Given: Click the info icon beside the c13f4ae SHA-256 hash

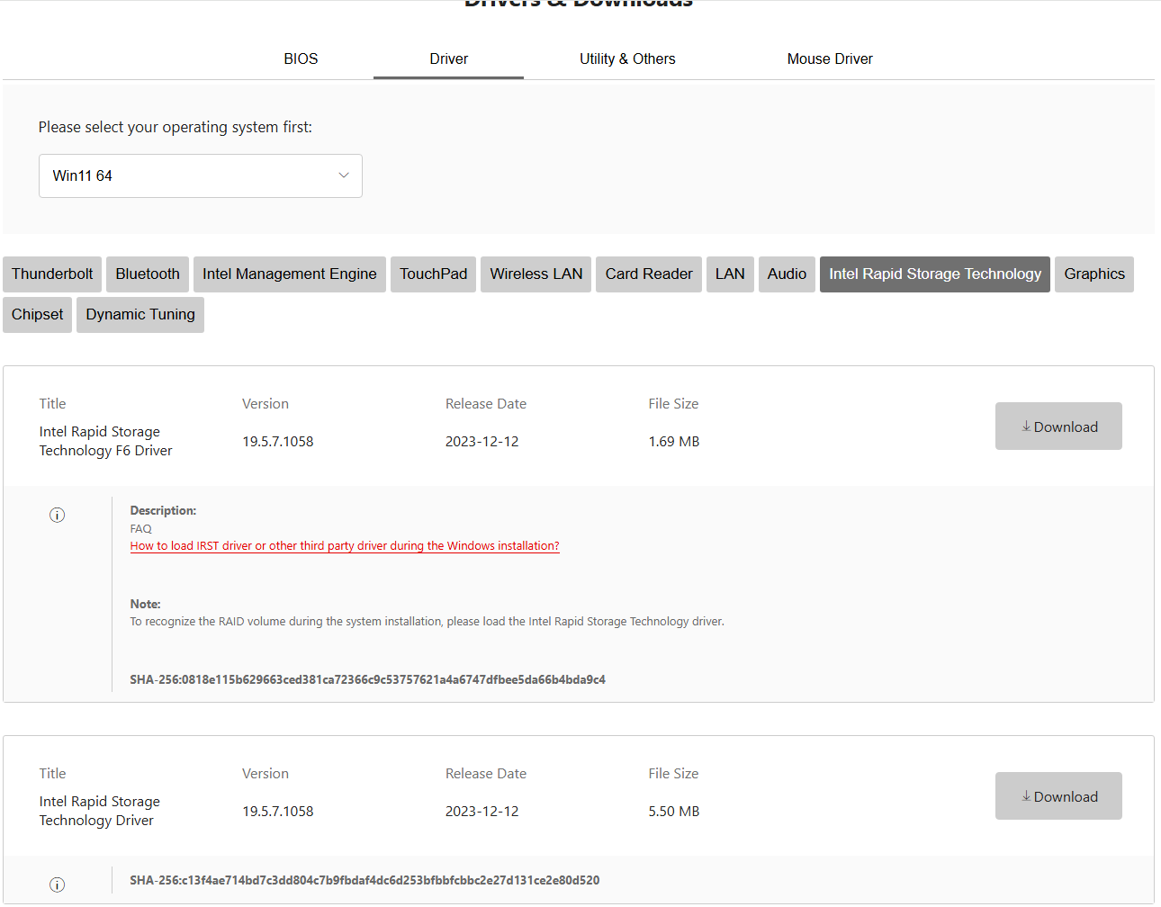Looking at the screenshot, I should 57,885.
